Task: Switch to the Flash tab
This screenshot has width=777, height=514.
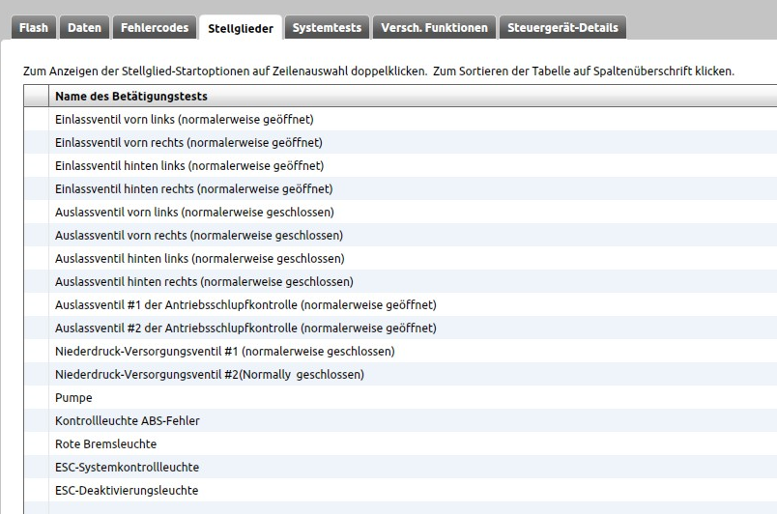Action: pyautogui.click(x=34, y=28)
